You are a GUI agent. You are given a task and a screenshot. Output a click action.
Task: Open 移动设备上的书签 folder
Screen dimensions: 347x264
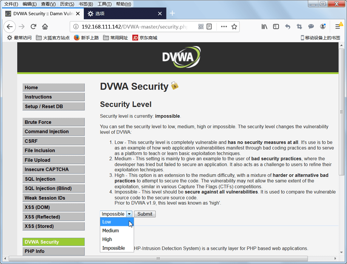[320, 38]
